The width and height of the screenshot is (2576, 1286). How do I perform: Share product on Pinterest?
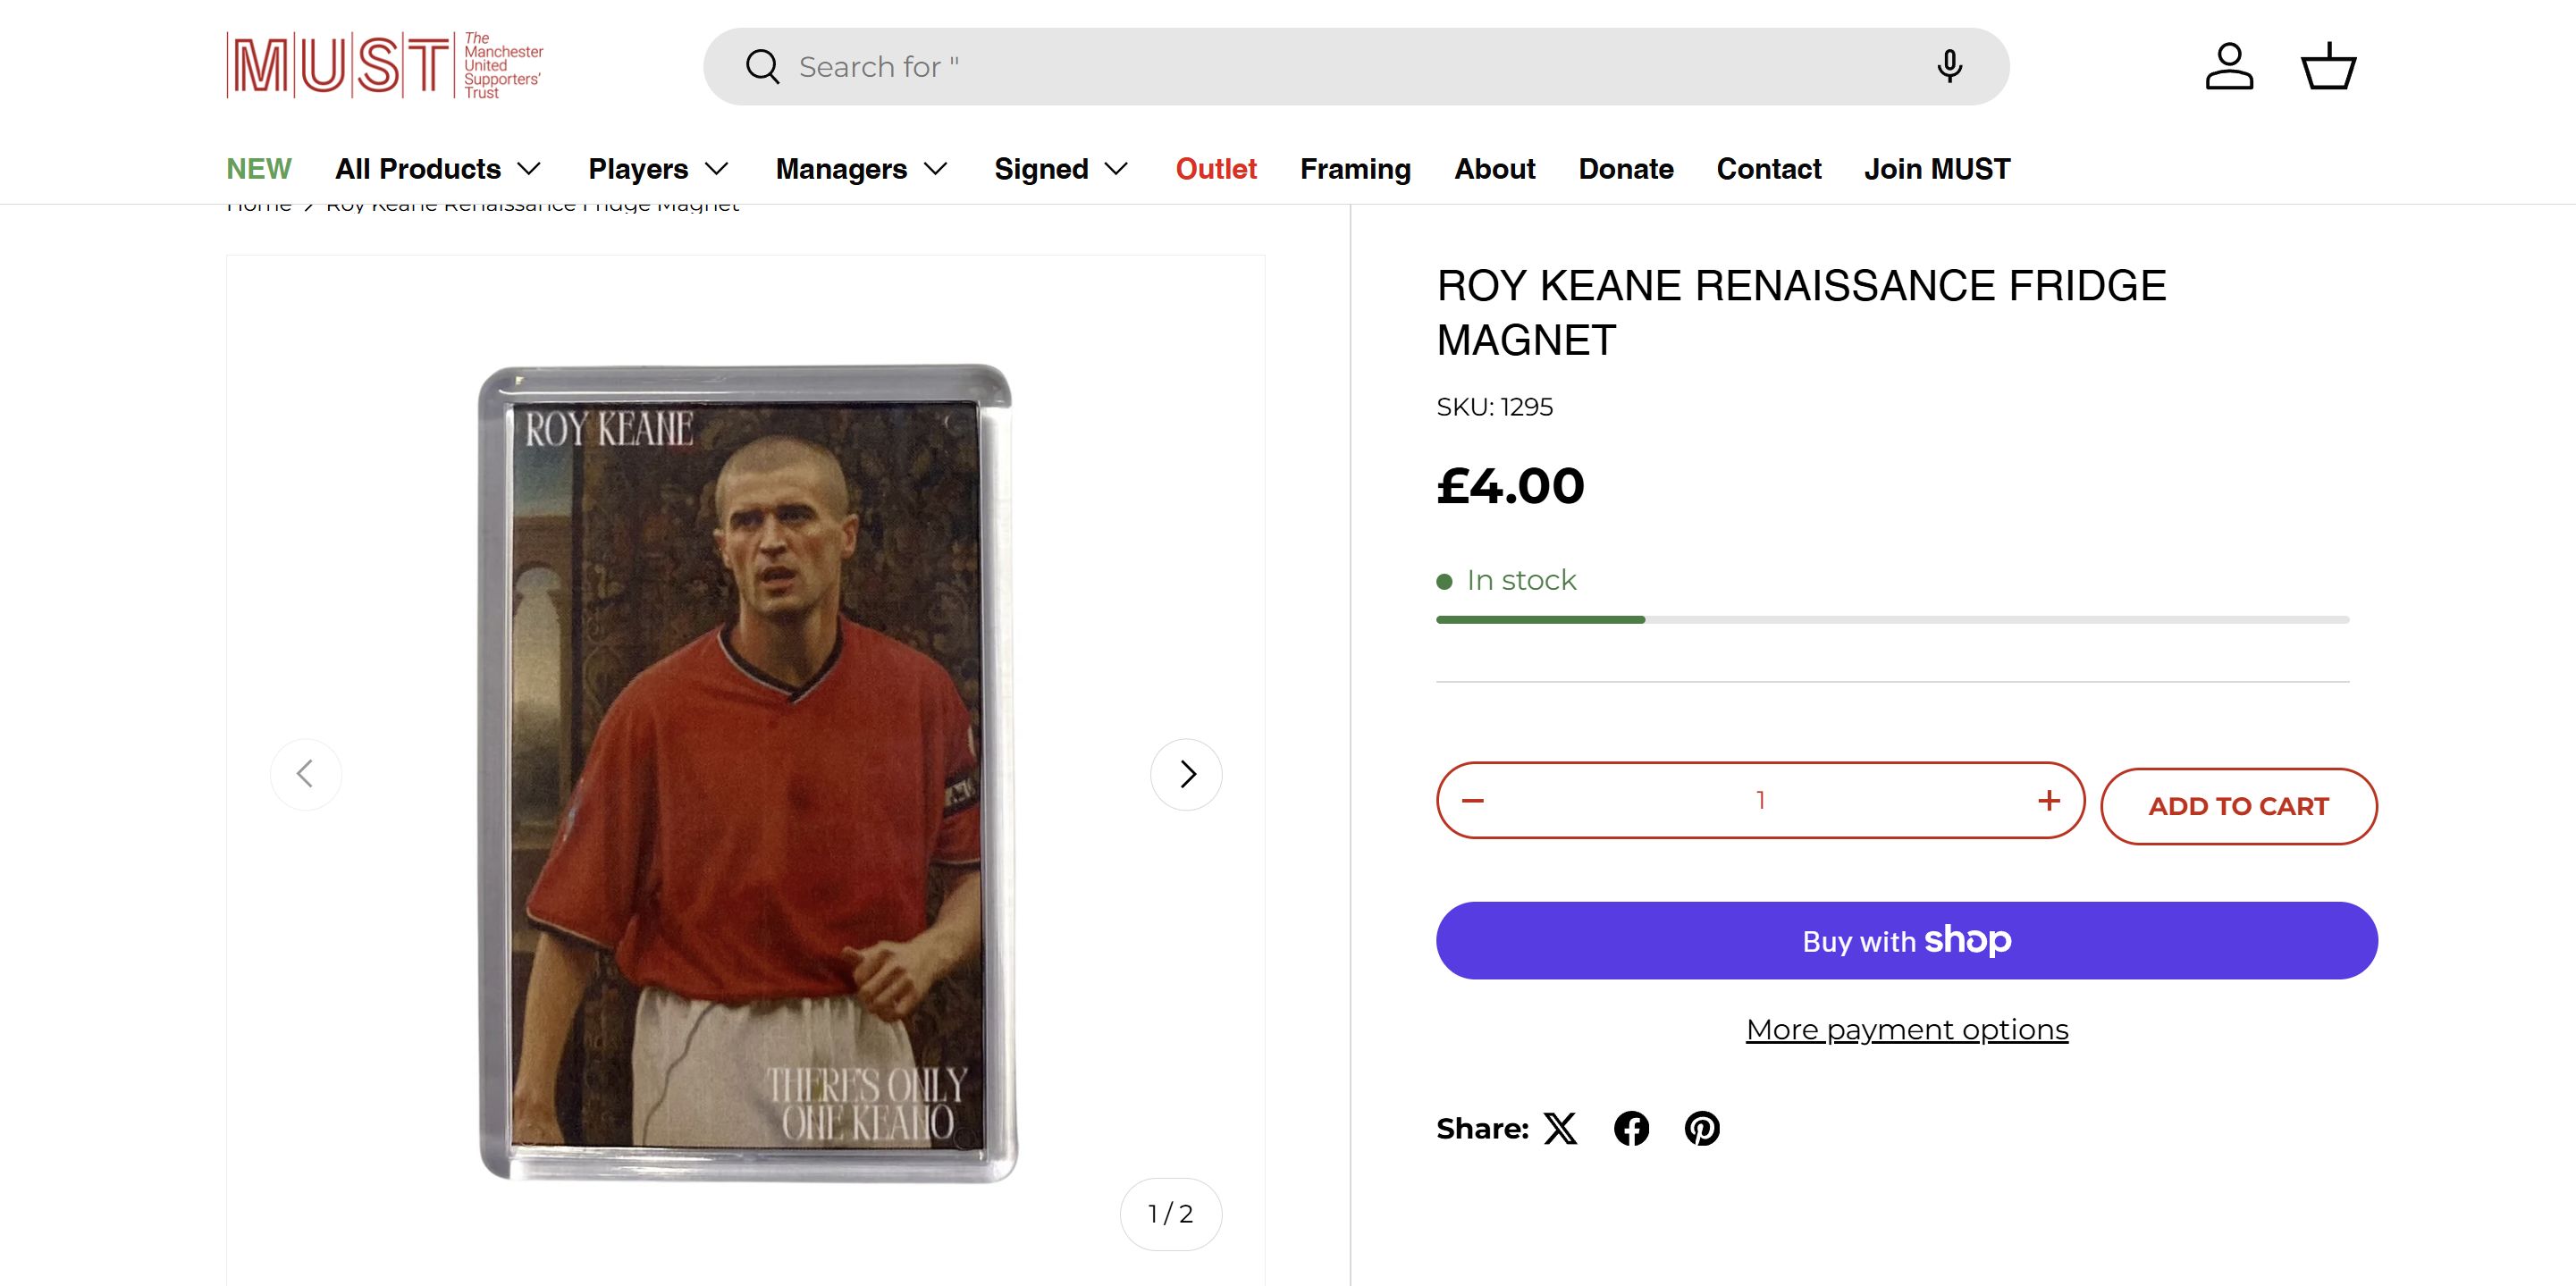click(x=1702, y=1129)
